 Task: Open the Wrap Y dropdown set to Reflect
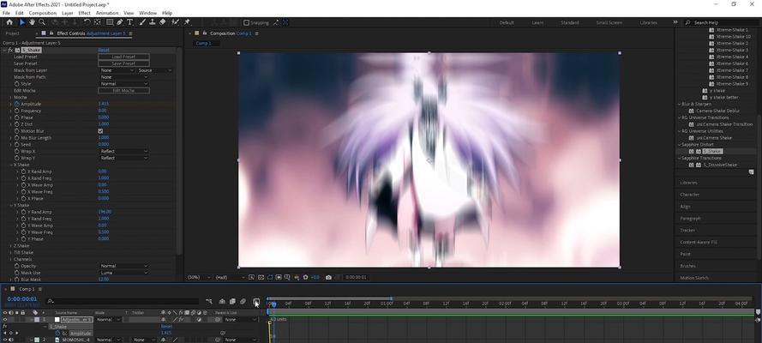[x=123, y=158]
